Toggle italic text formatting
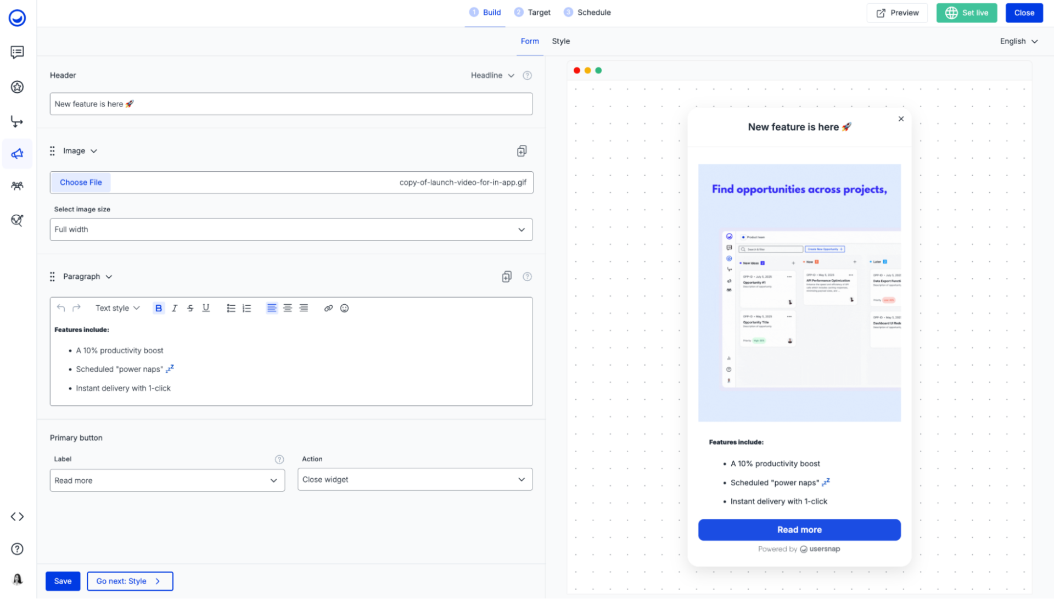Image resolution: width=1054 pixels, height=599 pixels. [x=175, y=308]
